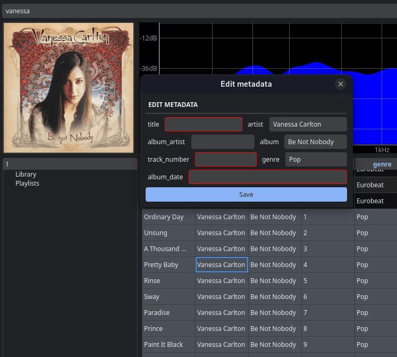Viewport: 397px width, 357px height.
Task: Click the track number 3 cell
Action: click(x=328, y=249)
